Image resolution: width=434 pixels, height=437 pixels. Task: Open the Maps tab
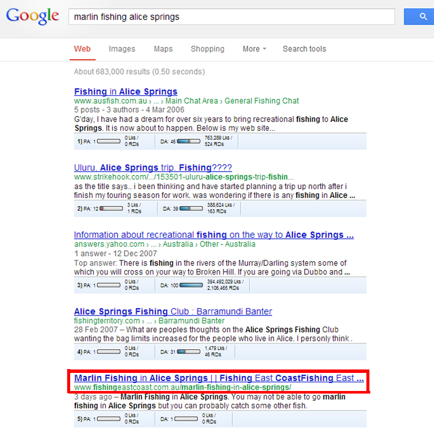click(163, 49)
